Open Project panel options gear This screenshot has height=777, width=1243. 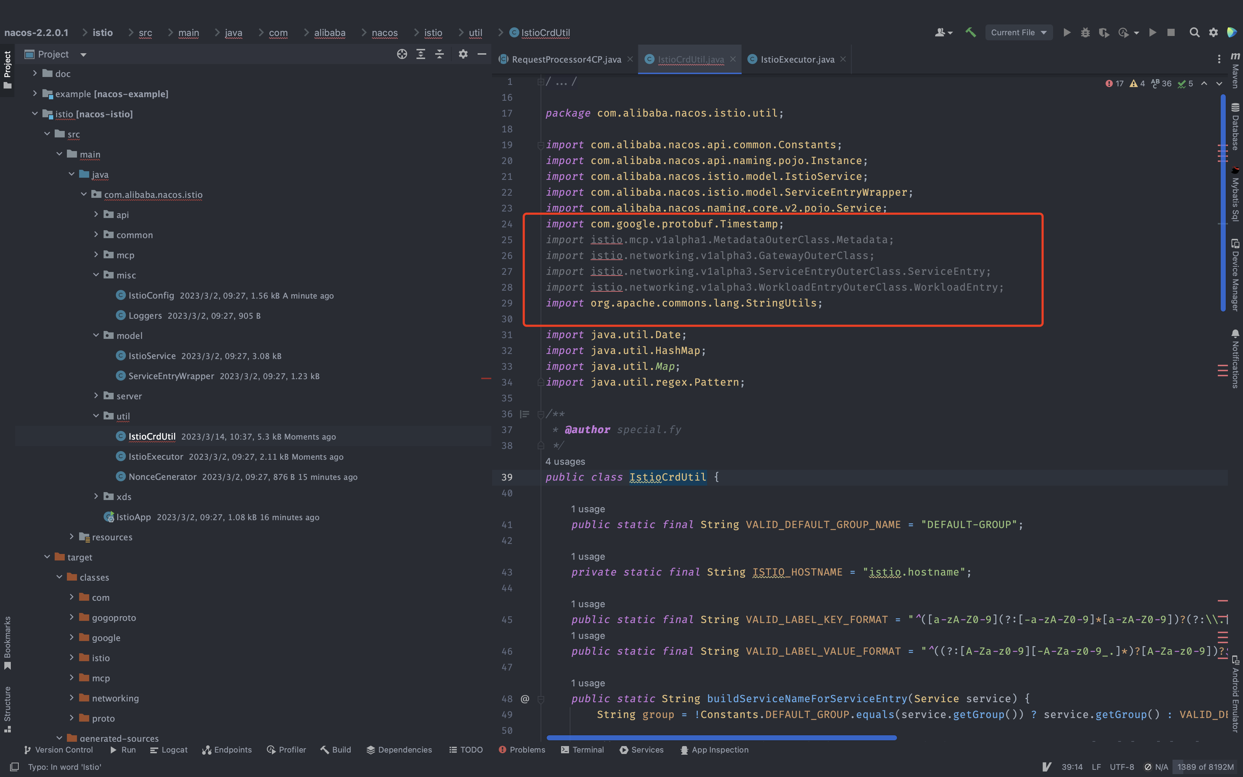tap(463, 54)
